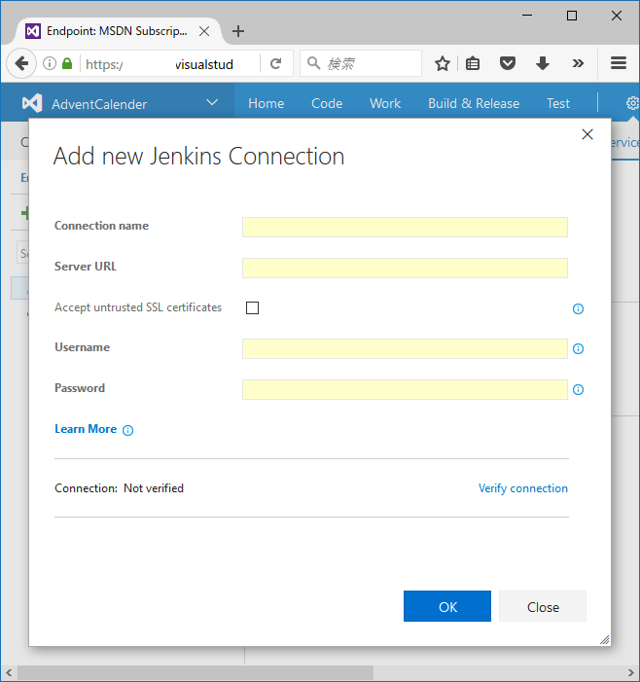
Task: Open the Code hub
Action: (x=327, y=103)
